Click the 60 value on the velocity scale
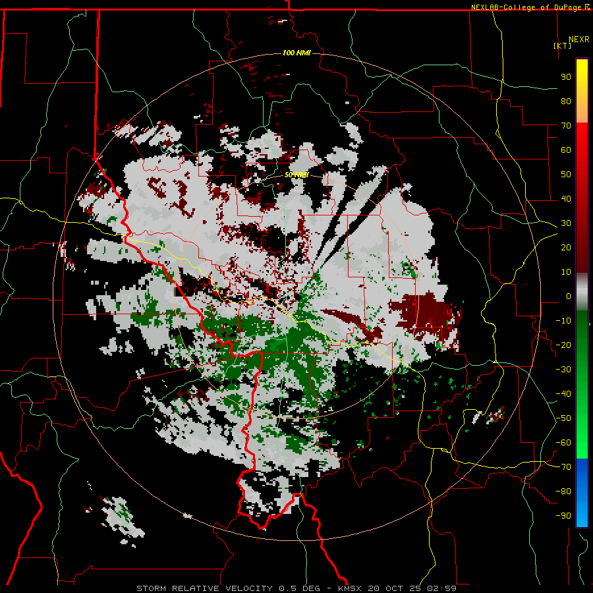The height and width of the screenshot is (593, 593). click(566, 150)
